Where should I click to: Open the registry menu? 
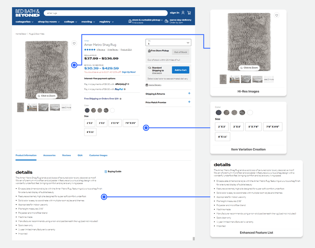tap(106, 22)
